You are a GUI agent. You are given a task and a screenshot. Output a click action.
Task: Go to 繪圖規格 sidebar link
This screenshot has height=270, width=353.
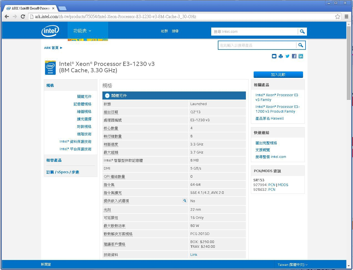[84, 112]
